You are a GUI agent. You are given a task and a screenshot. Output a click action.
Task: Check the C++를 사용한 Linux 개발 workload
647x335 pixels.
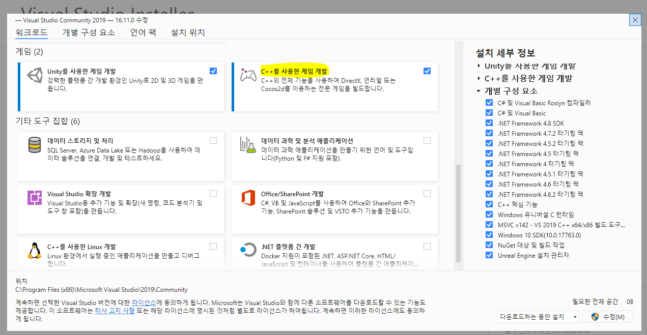pyautogui.click(x=213, y=246)
